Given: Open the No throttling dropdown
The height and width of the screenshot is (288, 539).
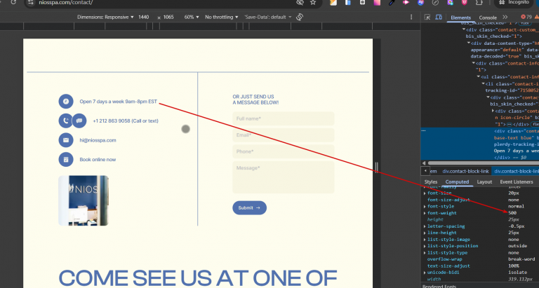Looking at the screenshot, I should coord(221,17).
